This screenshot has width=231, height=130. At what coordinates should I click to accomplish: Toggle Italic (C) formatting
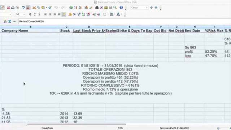tap(35, 14)
